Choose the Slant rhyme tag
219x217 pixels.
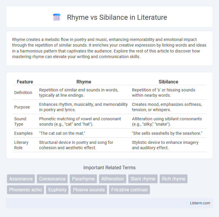(143, 179)
